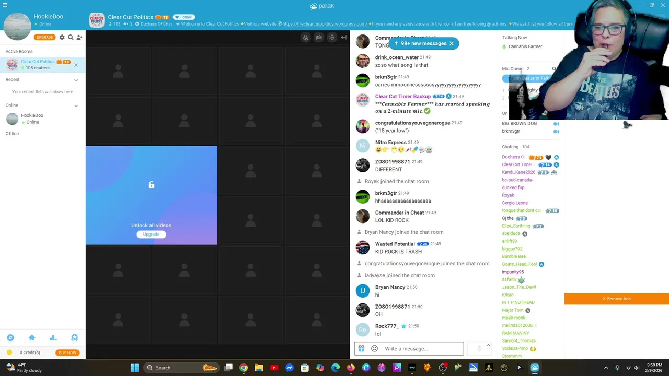Show hidden system tray icons

(606, 368)
